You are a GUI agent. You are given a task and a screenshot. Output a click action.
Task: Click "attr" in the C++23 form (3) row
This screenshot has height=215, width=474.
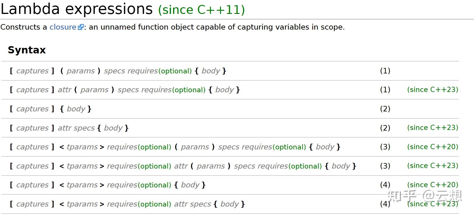181,166
